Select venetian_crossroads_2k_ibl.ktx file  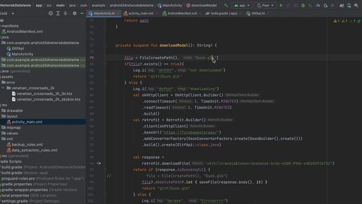(x=44, y=93)
